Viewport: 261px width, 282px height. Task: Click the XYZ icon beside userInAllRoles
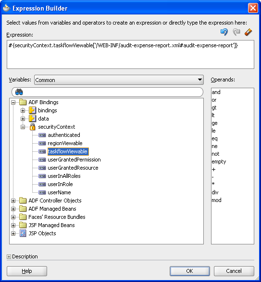[42, 176]
